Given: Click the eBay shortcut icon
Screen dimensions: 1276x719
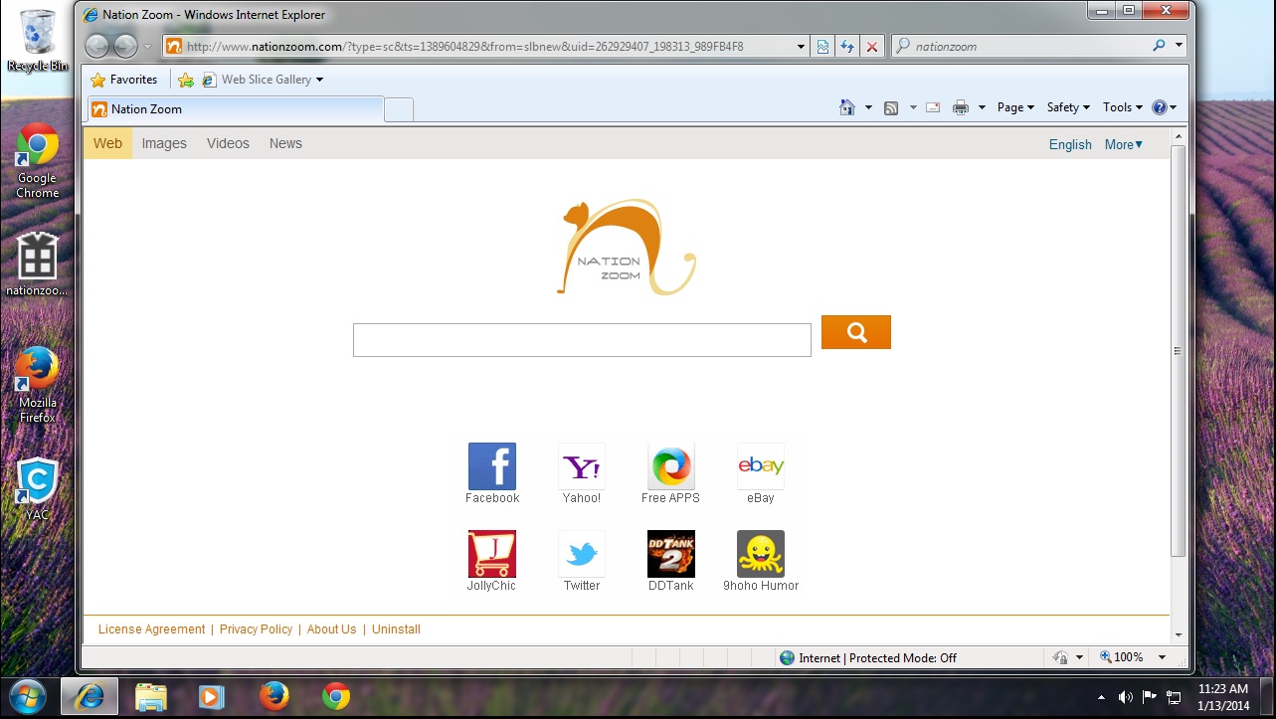Looking at the screenshot, I should (761, 466).
